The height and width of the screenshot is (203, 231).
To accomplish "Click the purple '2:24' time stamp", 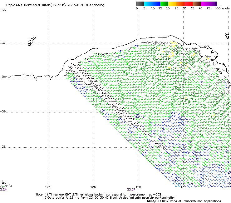I will 3,190.
